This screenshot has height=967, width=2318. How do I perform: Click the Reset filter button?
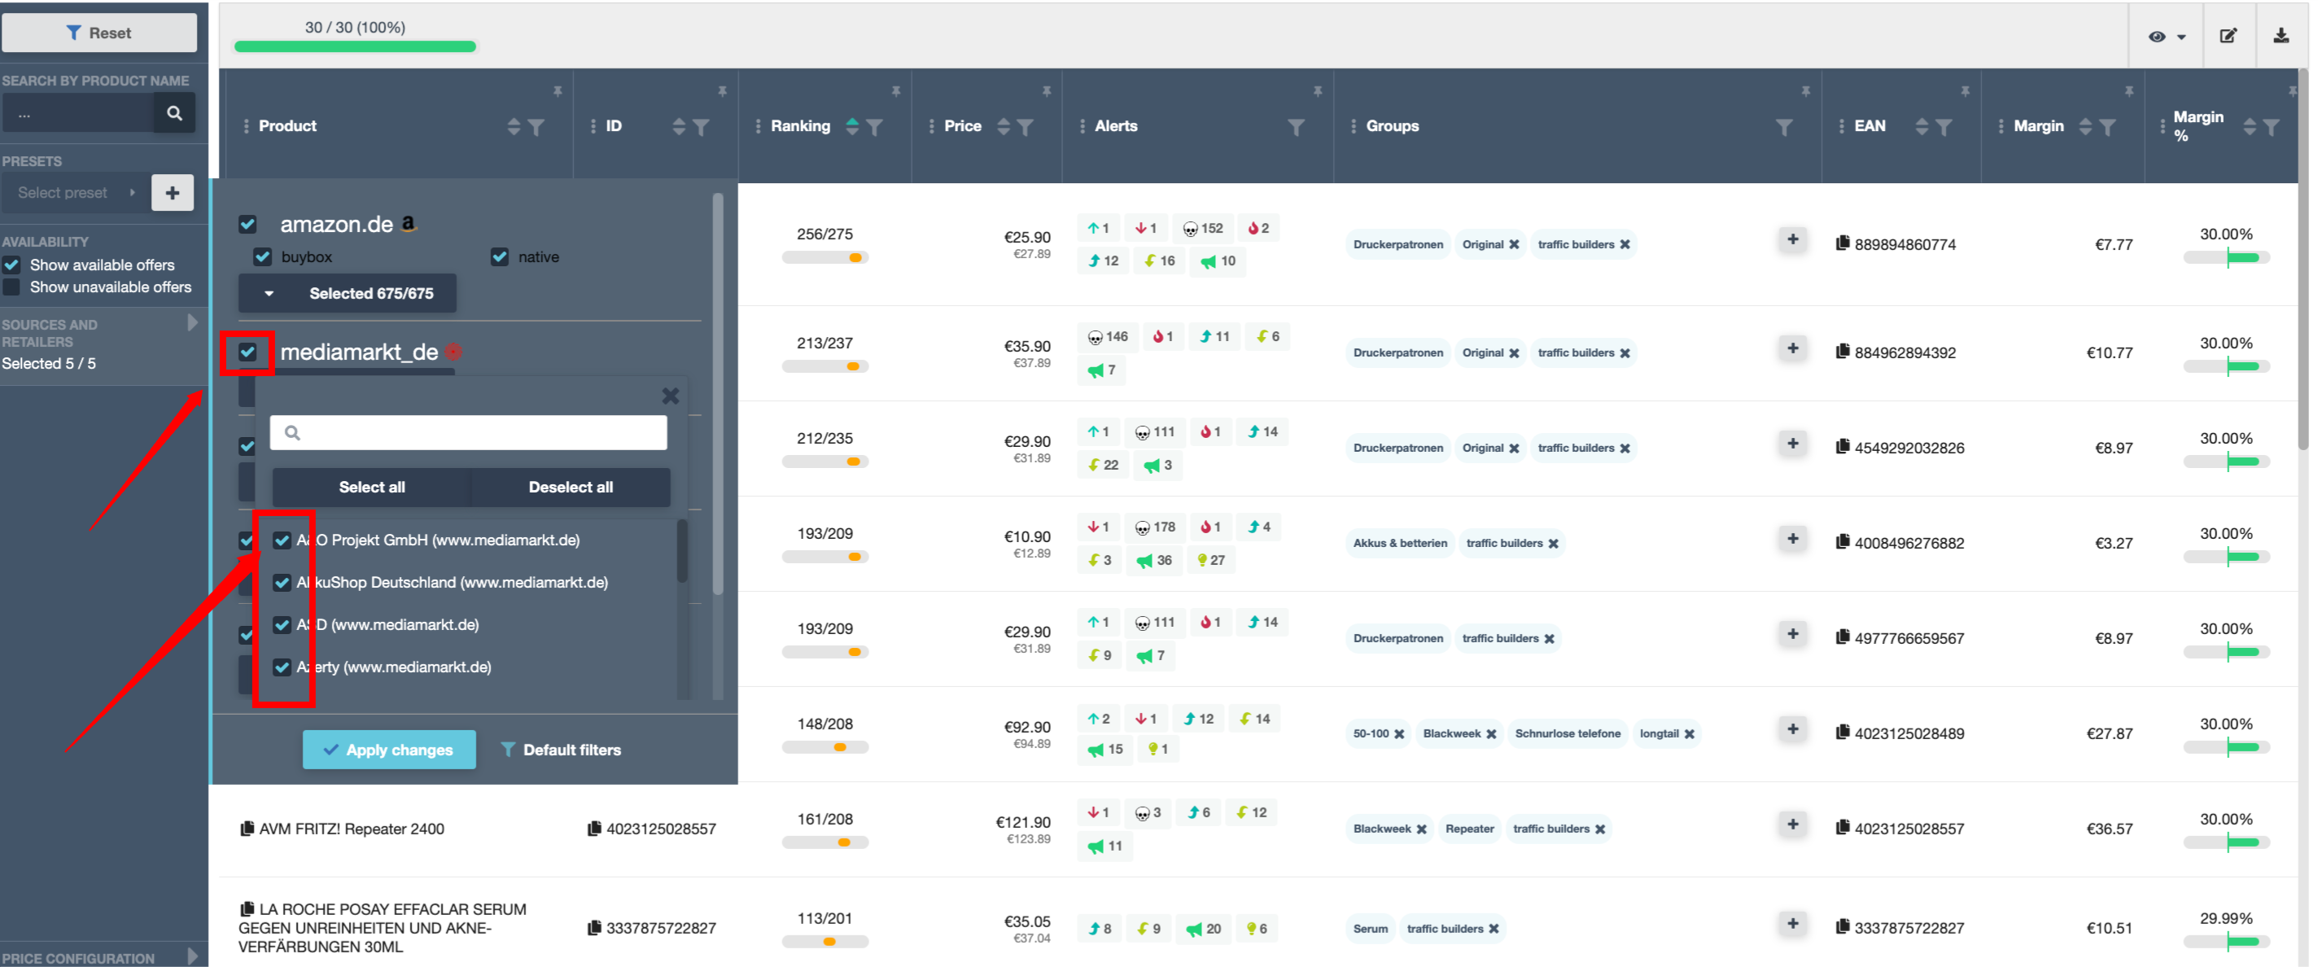tap(99, 33)
